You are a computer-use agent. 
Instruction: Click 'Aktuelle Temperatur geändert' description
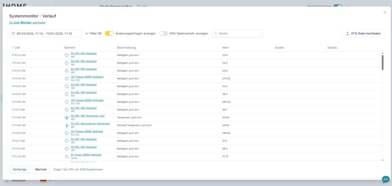point(134,125)
